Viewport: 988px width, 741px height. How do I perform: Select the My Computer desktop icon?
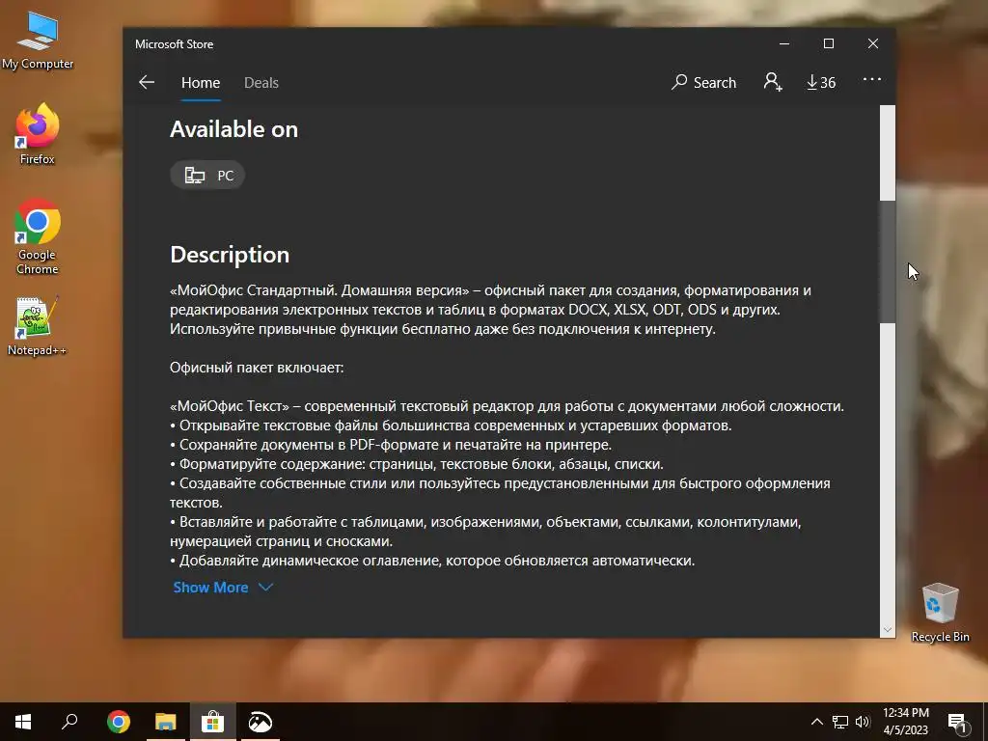tap(38, 41)
